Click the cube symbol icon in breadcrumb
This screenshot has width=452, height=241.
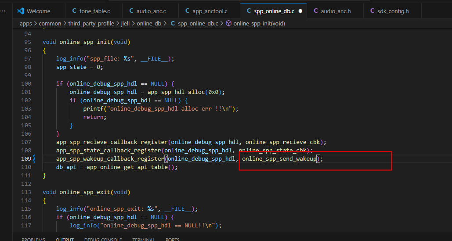tap(228, 23)
